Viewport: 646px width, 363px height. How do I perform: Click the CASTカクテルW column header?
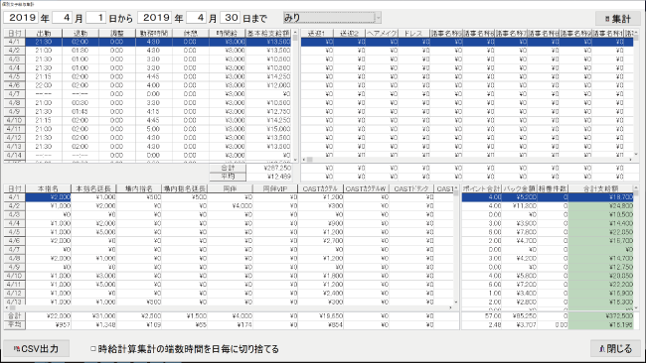366,188
